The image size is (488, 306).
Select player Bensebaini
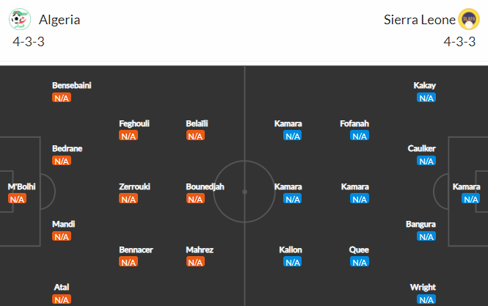[x=72, y=85]
